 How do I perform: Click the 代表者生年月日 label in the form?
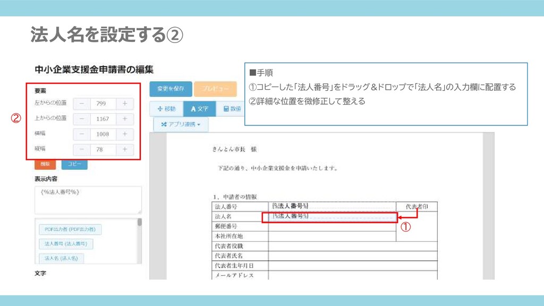(234, 266)
